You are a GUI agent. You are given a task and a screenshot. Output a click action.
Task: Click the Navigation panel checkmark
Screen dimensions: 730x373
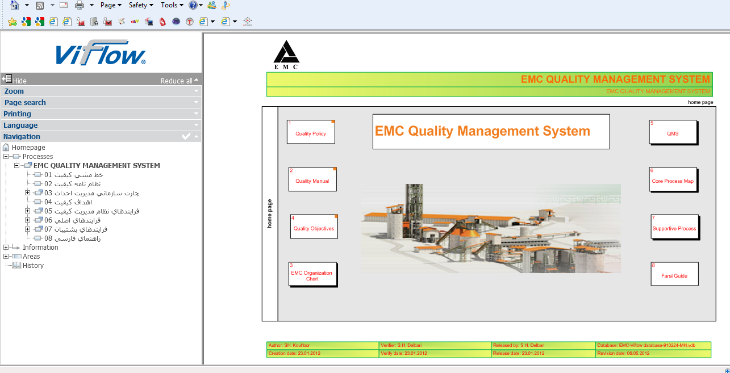coord(186,136)
